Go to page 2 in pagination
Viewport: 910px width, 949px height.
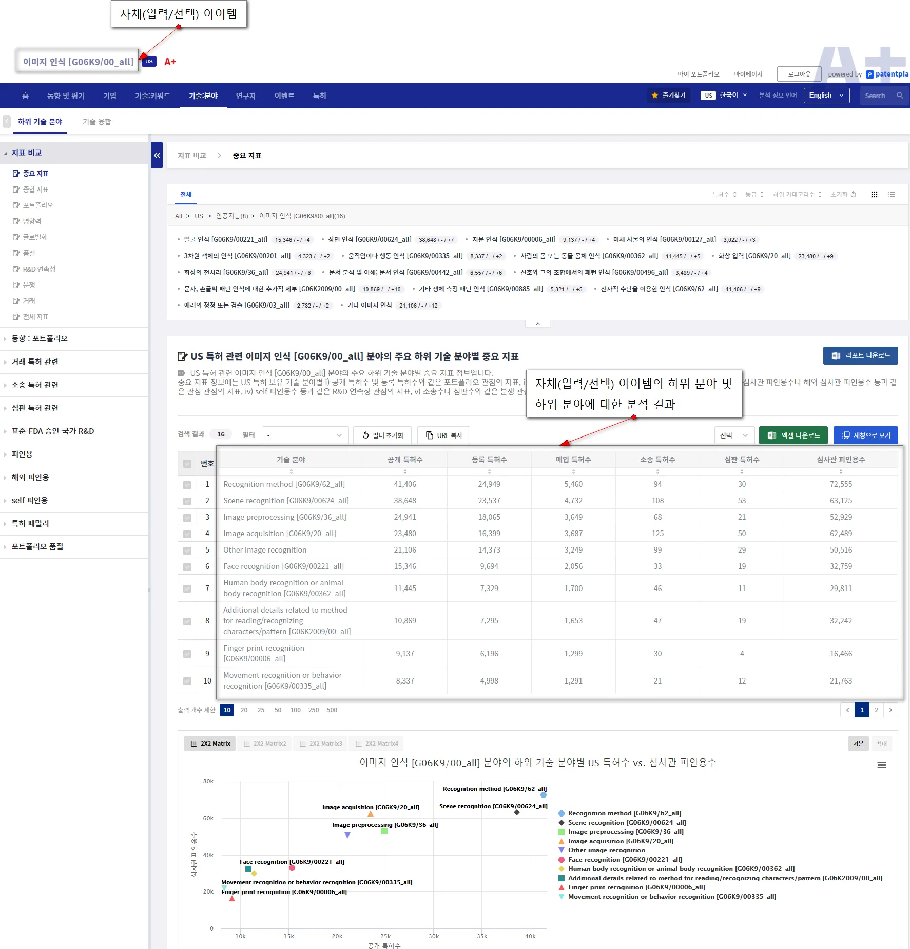click(876, 710)
